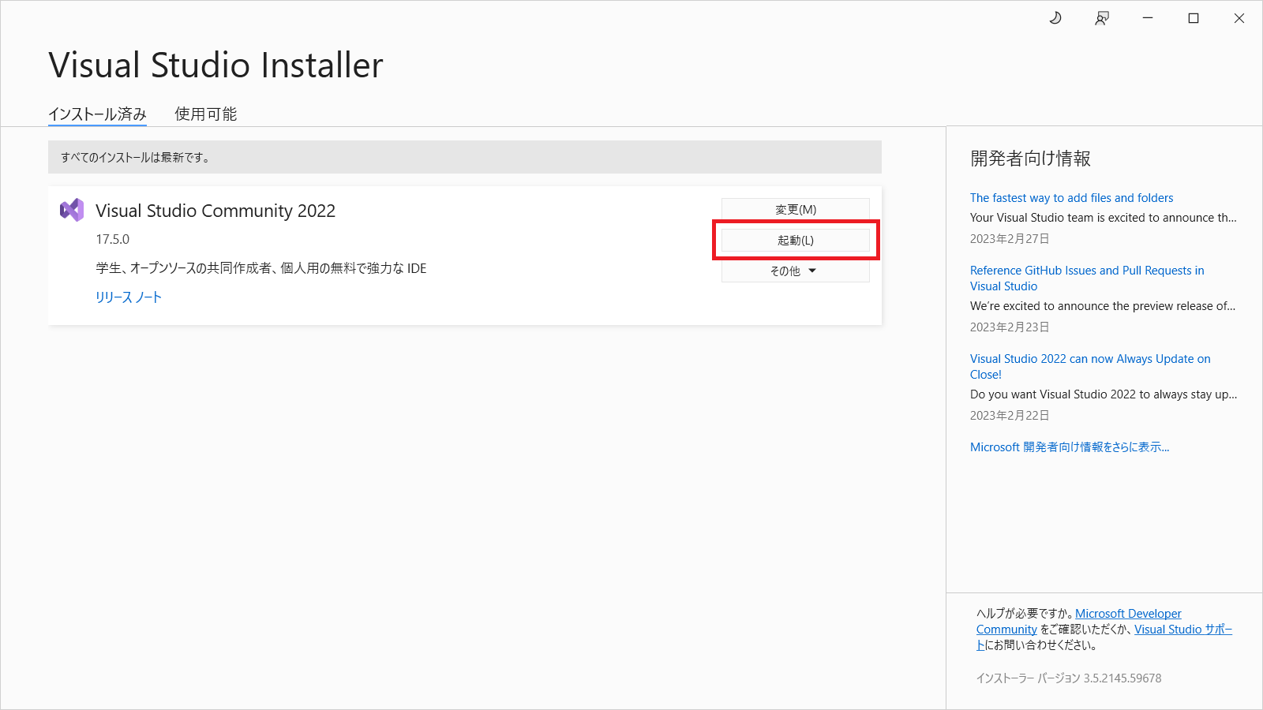
Task: Expand the その他 dropdown menu
Action: [795, 271]
